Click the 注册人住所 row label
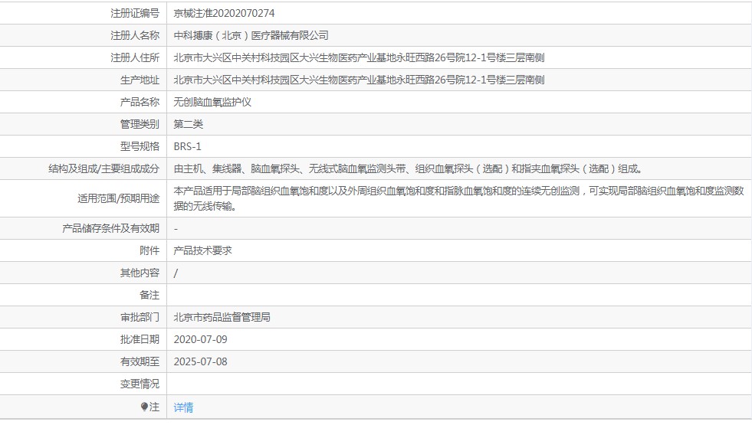This screenshot has width=752, height=425. (x=135, y=58)
